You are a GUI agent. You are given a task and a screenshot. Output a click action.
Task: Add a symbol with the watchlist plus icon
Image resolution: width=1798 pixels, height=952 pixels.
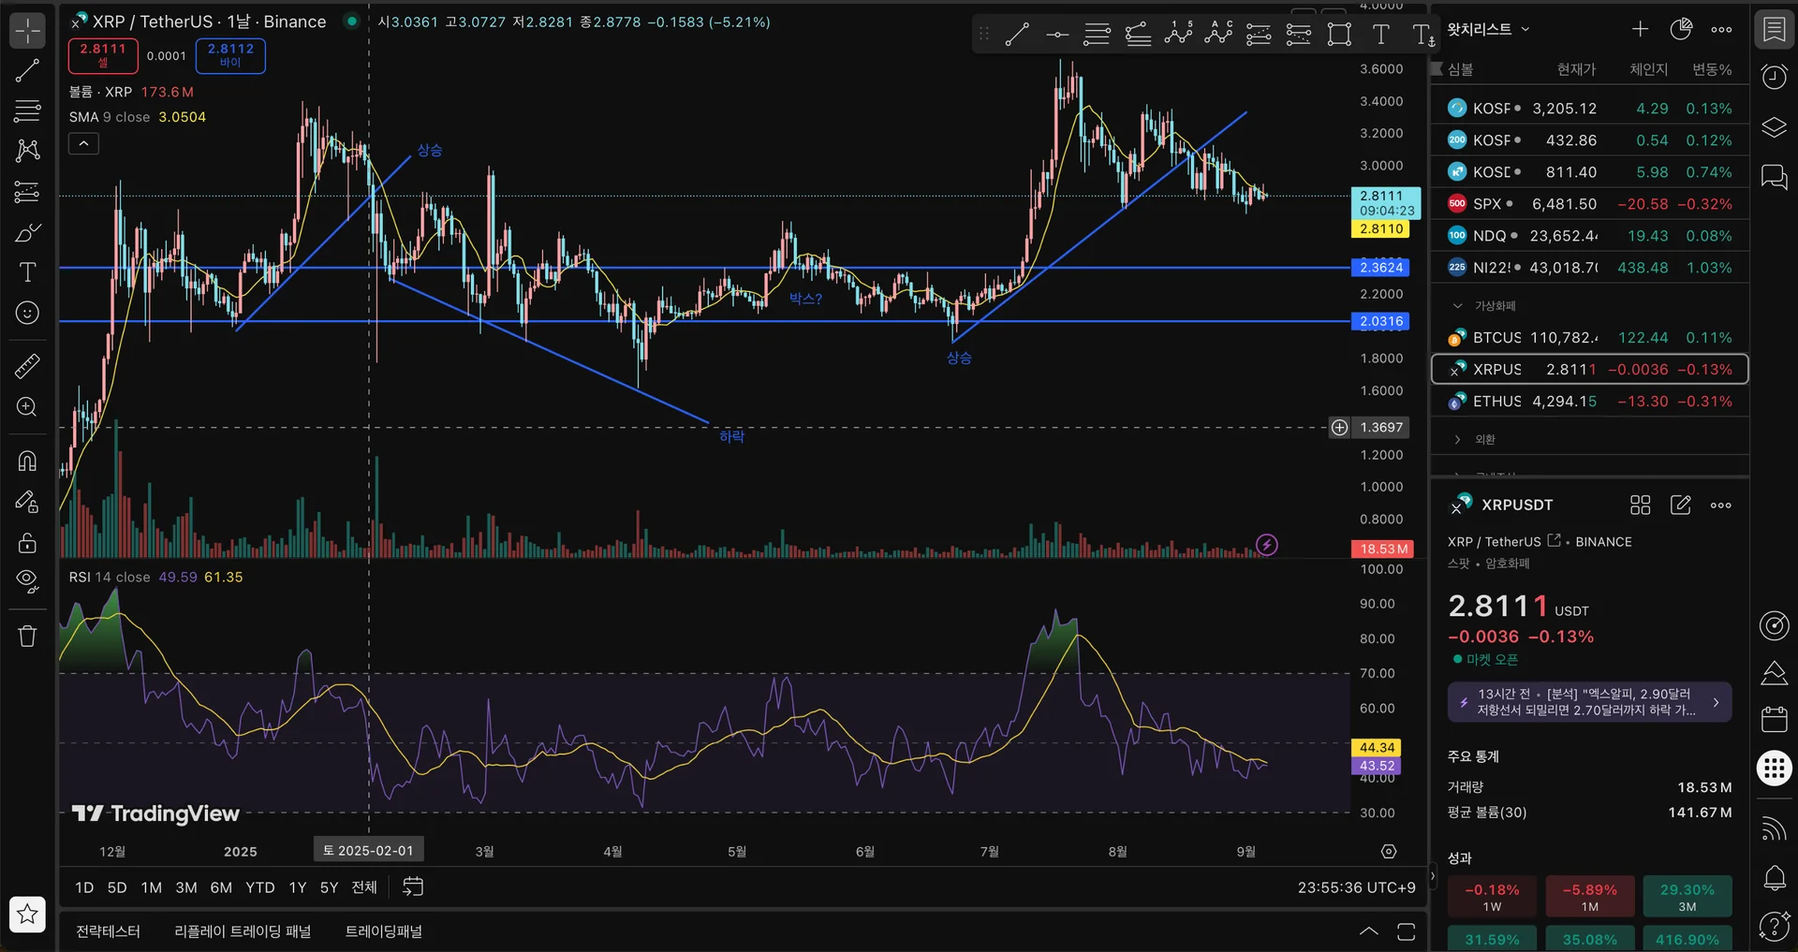[1640, 29]
